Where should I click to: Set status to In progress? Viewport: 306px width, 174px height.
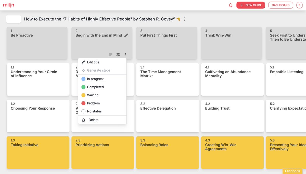[x=102, y=79]
